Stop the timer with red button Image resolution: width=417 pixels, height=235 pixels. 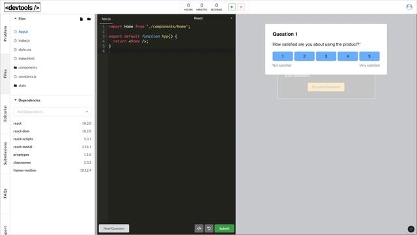(241, 7)
